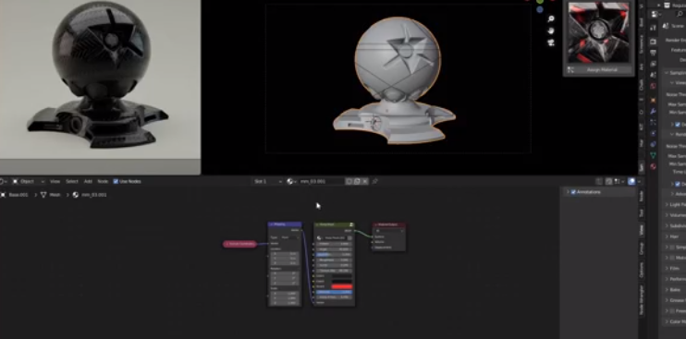686x339 pixels.
Task: Toggle the Use Nodes checkbox
Action: [116, 181]
